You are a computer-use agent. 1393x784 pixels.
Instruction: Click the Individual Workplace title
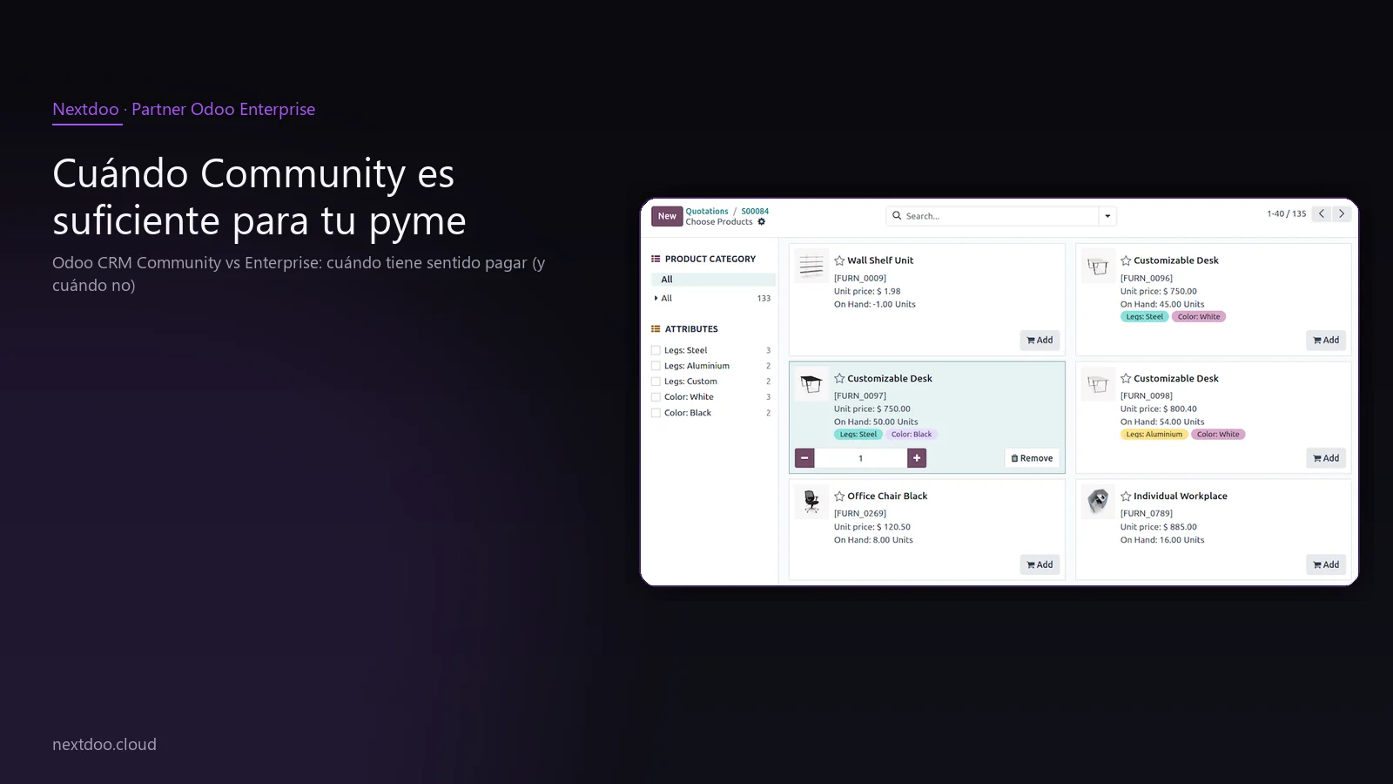pyautogui.click(x=1180, y=496)
